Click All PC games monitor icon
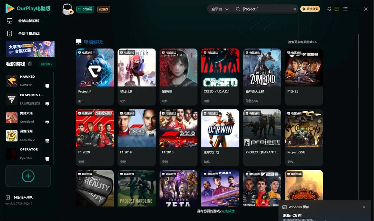This screenshot has width=374, height=221. pyautogui.click(x=10, y=21)
